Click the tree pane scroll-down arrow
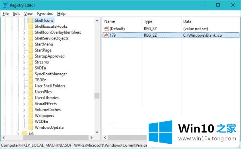 point(97,132)
